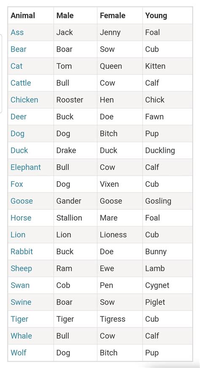Open the Sheep link
This screenshot has width=200, height=368.
(22, 269)
